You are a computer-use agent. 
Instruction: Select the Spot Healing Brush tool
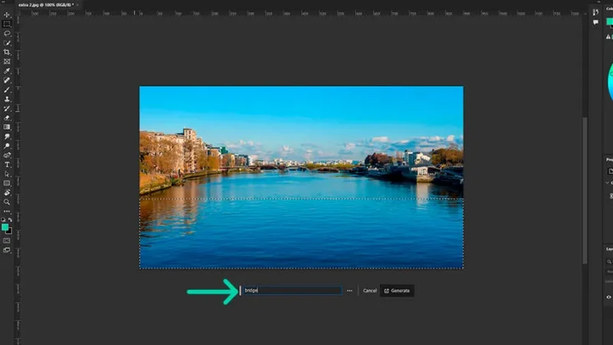(7, 80)
